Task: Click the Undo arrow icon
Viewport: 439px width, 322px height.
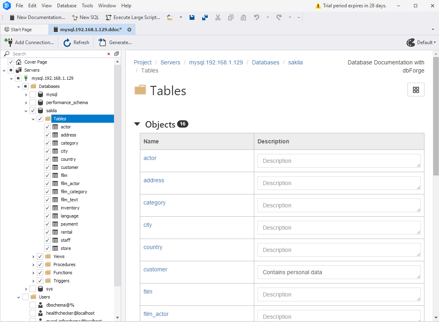Action: click(256, 17)
